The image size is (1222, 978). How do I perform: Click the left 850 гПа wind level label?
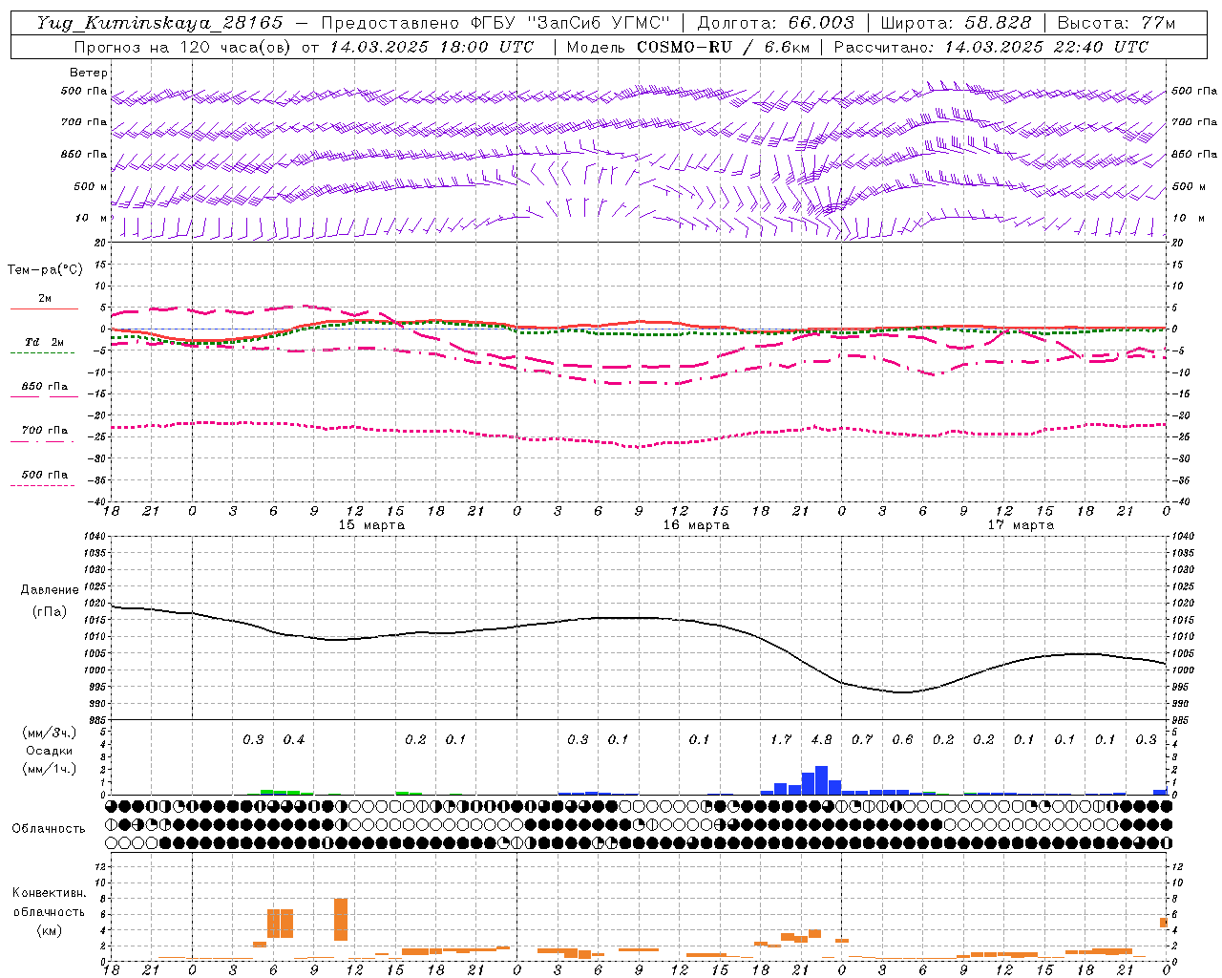tap(84, 154)
